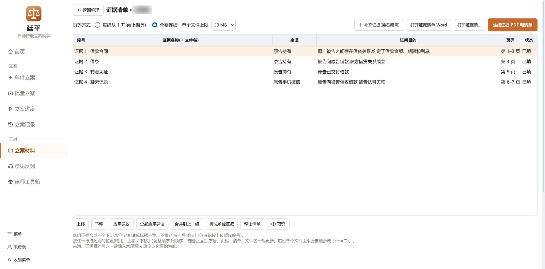Viewport: 545px width, 269px height.
Task: Click the 意见反馈 headset icon
Action: pos(11,166)
